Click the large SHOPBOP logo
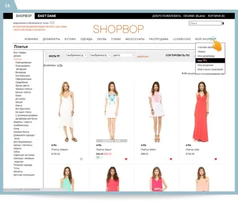The height and width of the screenshot is (202, 238). [118, 29]
